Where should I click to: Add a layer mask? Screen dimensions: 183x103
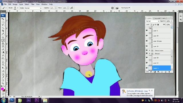tap(155, 72)
